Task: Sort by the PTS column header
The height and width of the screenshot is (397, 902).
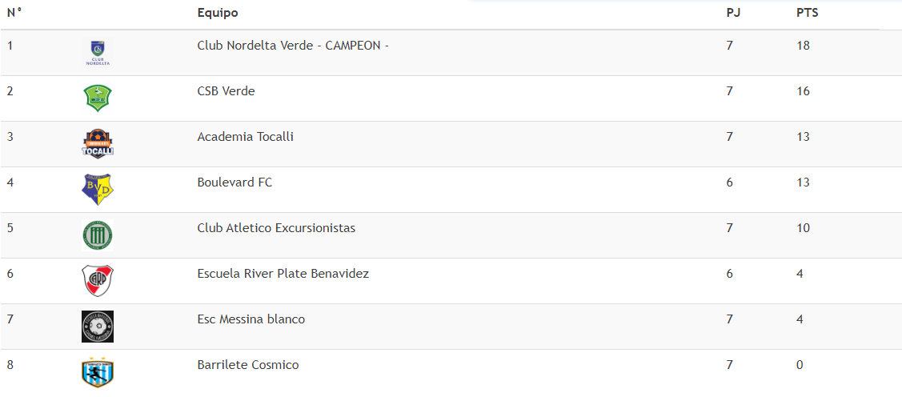Action: pos(807,13)
